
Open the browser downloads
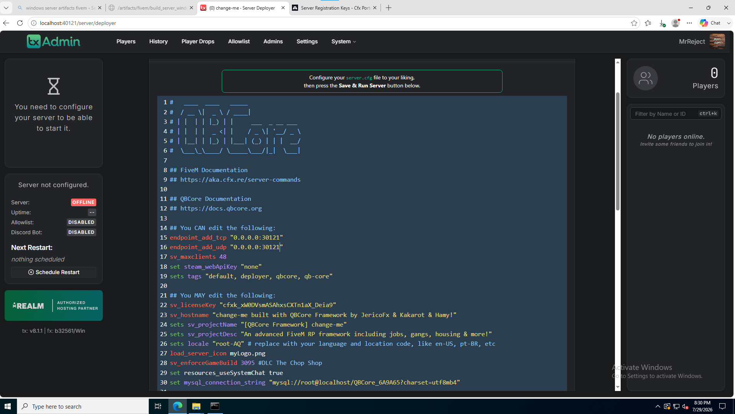click(662, 23)
